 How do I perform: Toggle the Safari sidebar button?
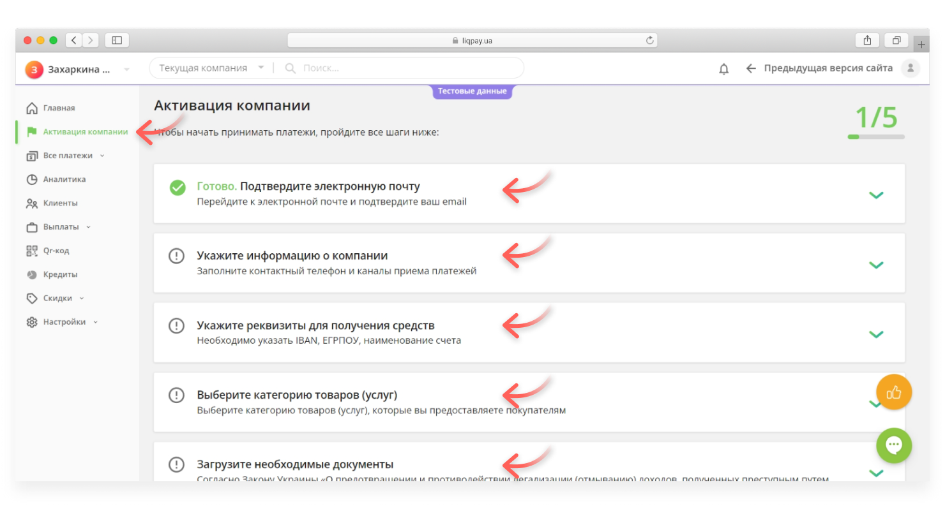point(117,40)
